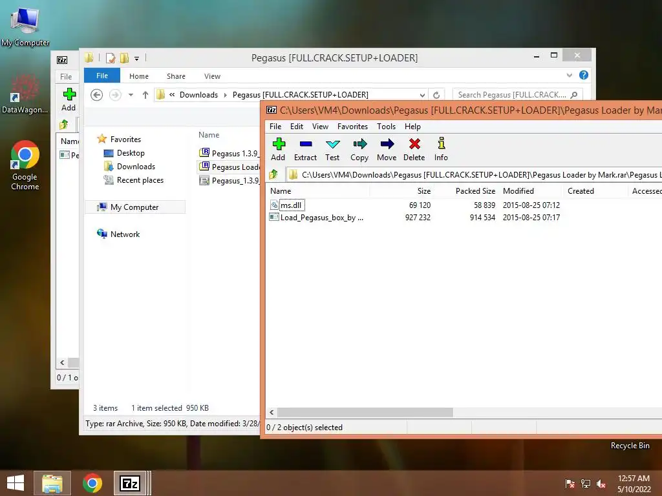
Task: Click the up-folder icon in the back 7-Zip window
Action: [x=64, y=125]
